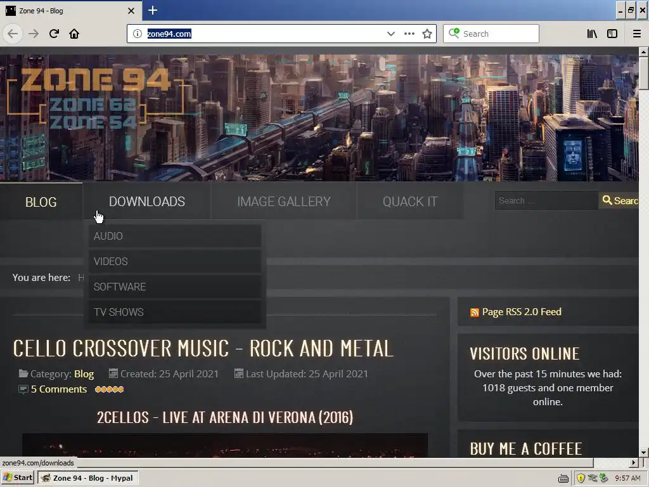Open the QUACK IT menu item
Viewport: 649px width, 487px height.
pyautogui.click(x=410, y=202)
